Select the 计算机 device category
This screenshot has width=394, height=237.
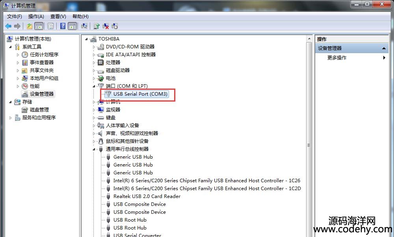[x=113, y=102]
